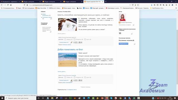Image resolution: width=178 pixels, height=100 pixels.
Task: Click the Pinterest share icon under the first post
Action: pos(81,42)
